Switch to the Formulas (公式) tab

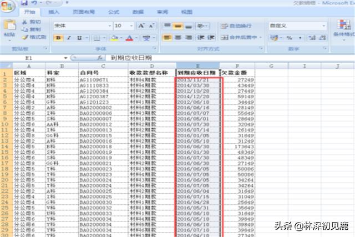pos(114,12)
